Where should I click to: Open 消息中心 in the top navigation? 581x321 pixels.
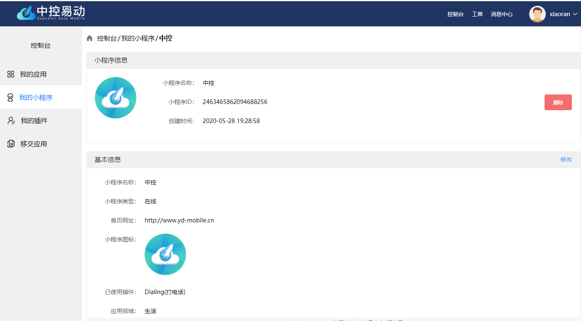(x=502, y=14)
